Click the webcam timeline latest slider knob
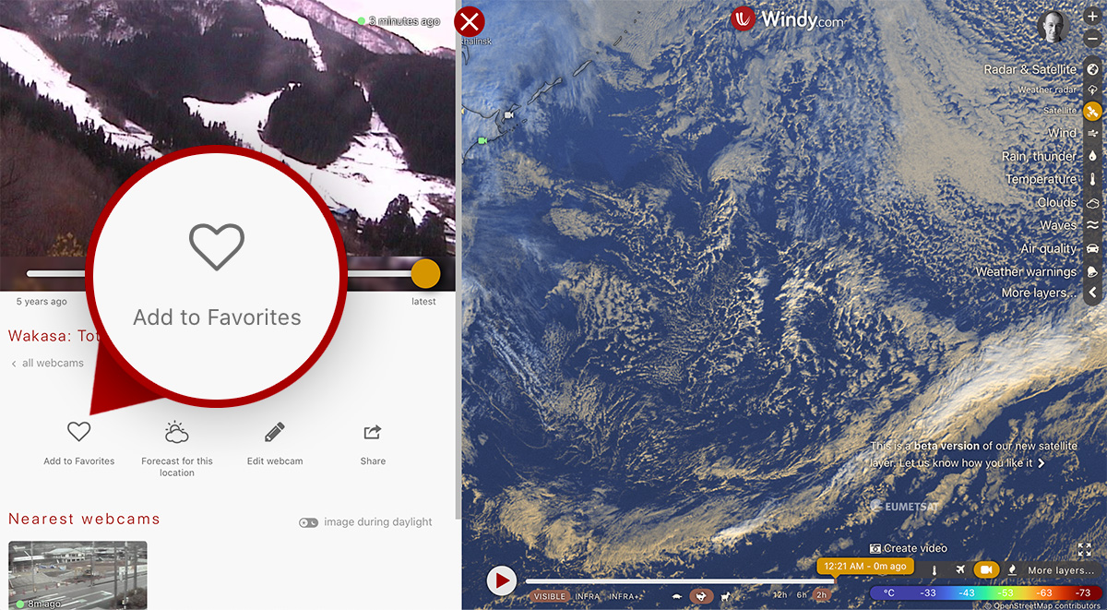This screenshot has width=1107, height=610. (x=425, y=273)
